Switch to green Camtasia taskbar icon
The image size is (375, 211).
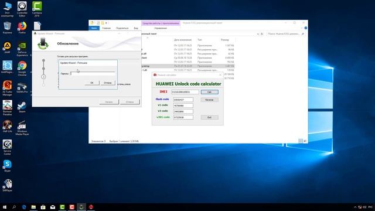[x=62, y=207]
